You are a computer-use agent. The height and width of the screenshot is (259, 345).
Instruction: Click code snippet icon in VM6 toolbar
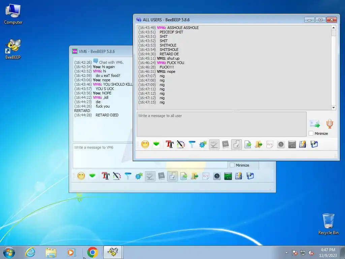tap(206, 176)
